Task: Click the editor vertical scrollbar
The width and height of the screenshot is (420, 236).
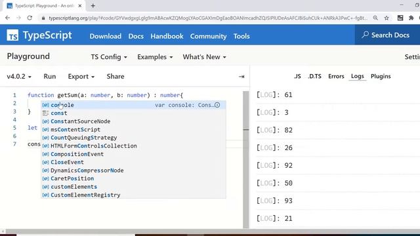Action: point(246,160)
